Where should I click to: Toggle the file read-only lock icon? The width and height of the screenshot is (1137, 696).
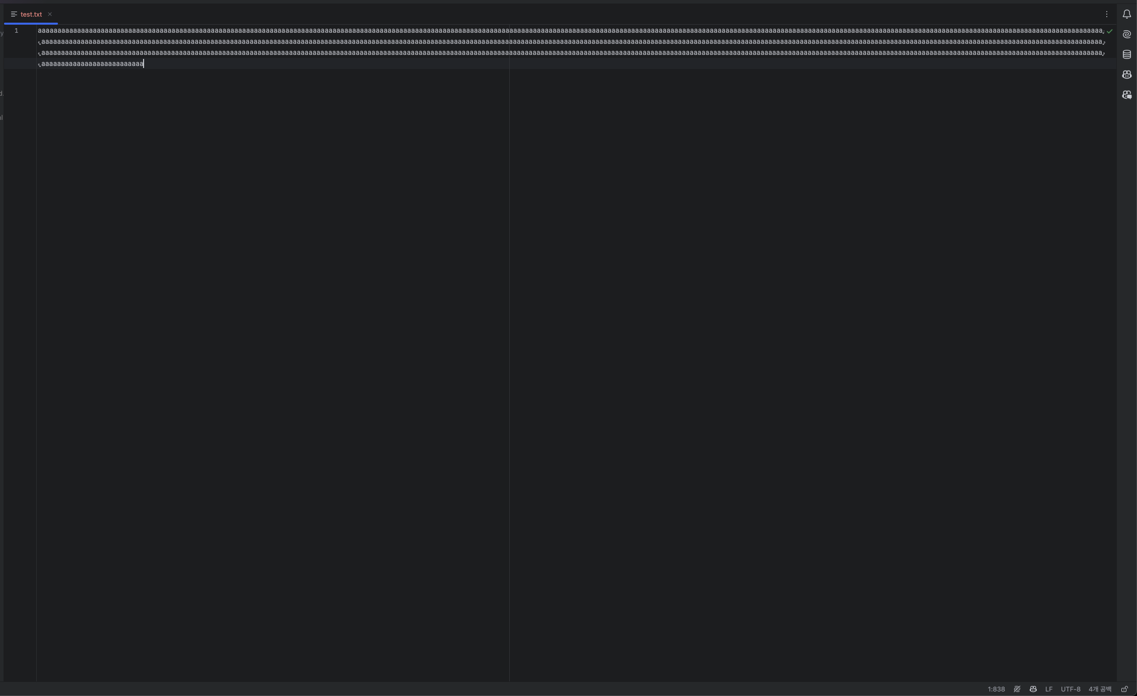[x=1124, y=689]
